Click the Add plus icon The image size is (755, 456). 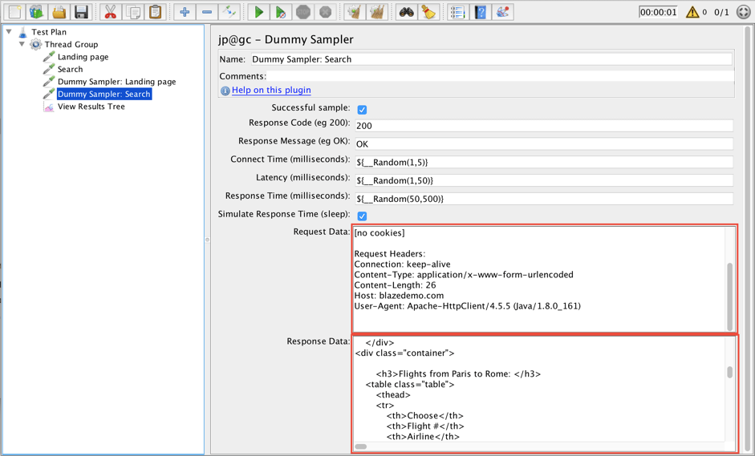pyautogui.click(x=185, y=11)
